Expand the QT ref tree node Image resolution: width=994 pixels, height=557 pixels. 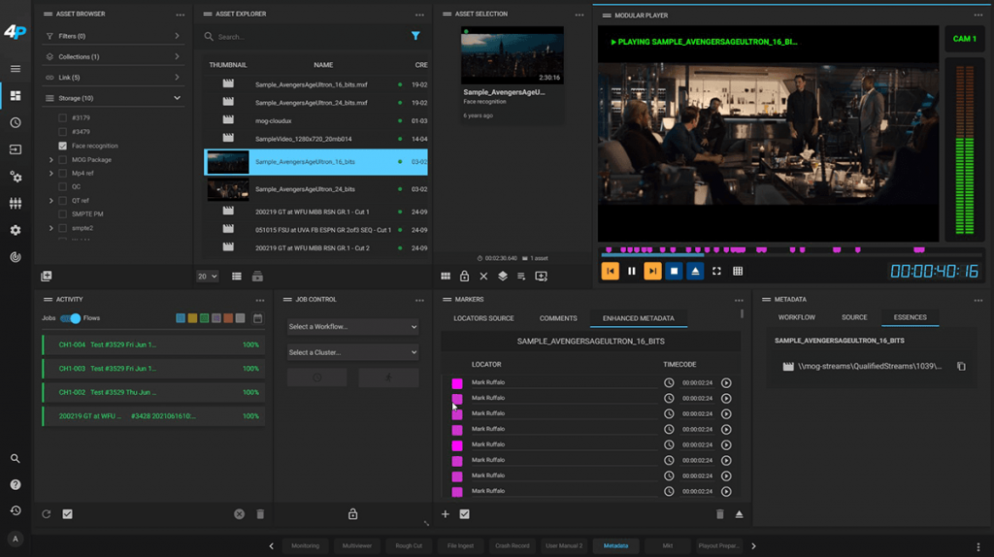pos(50,201)
